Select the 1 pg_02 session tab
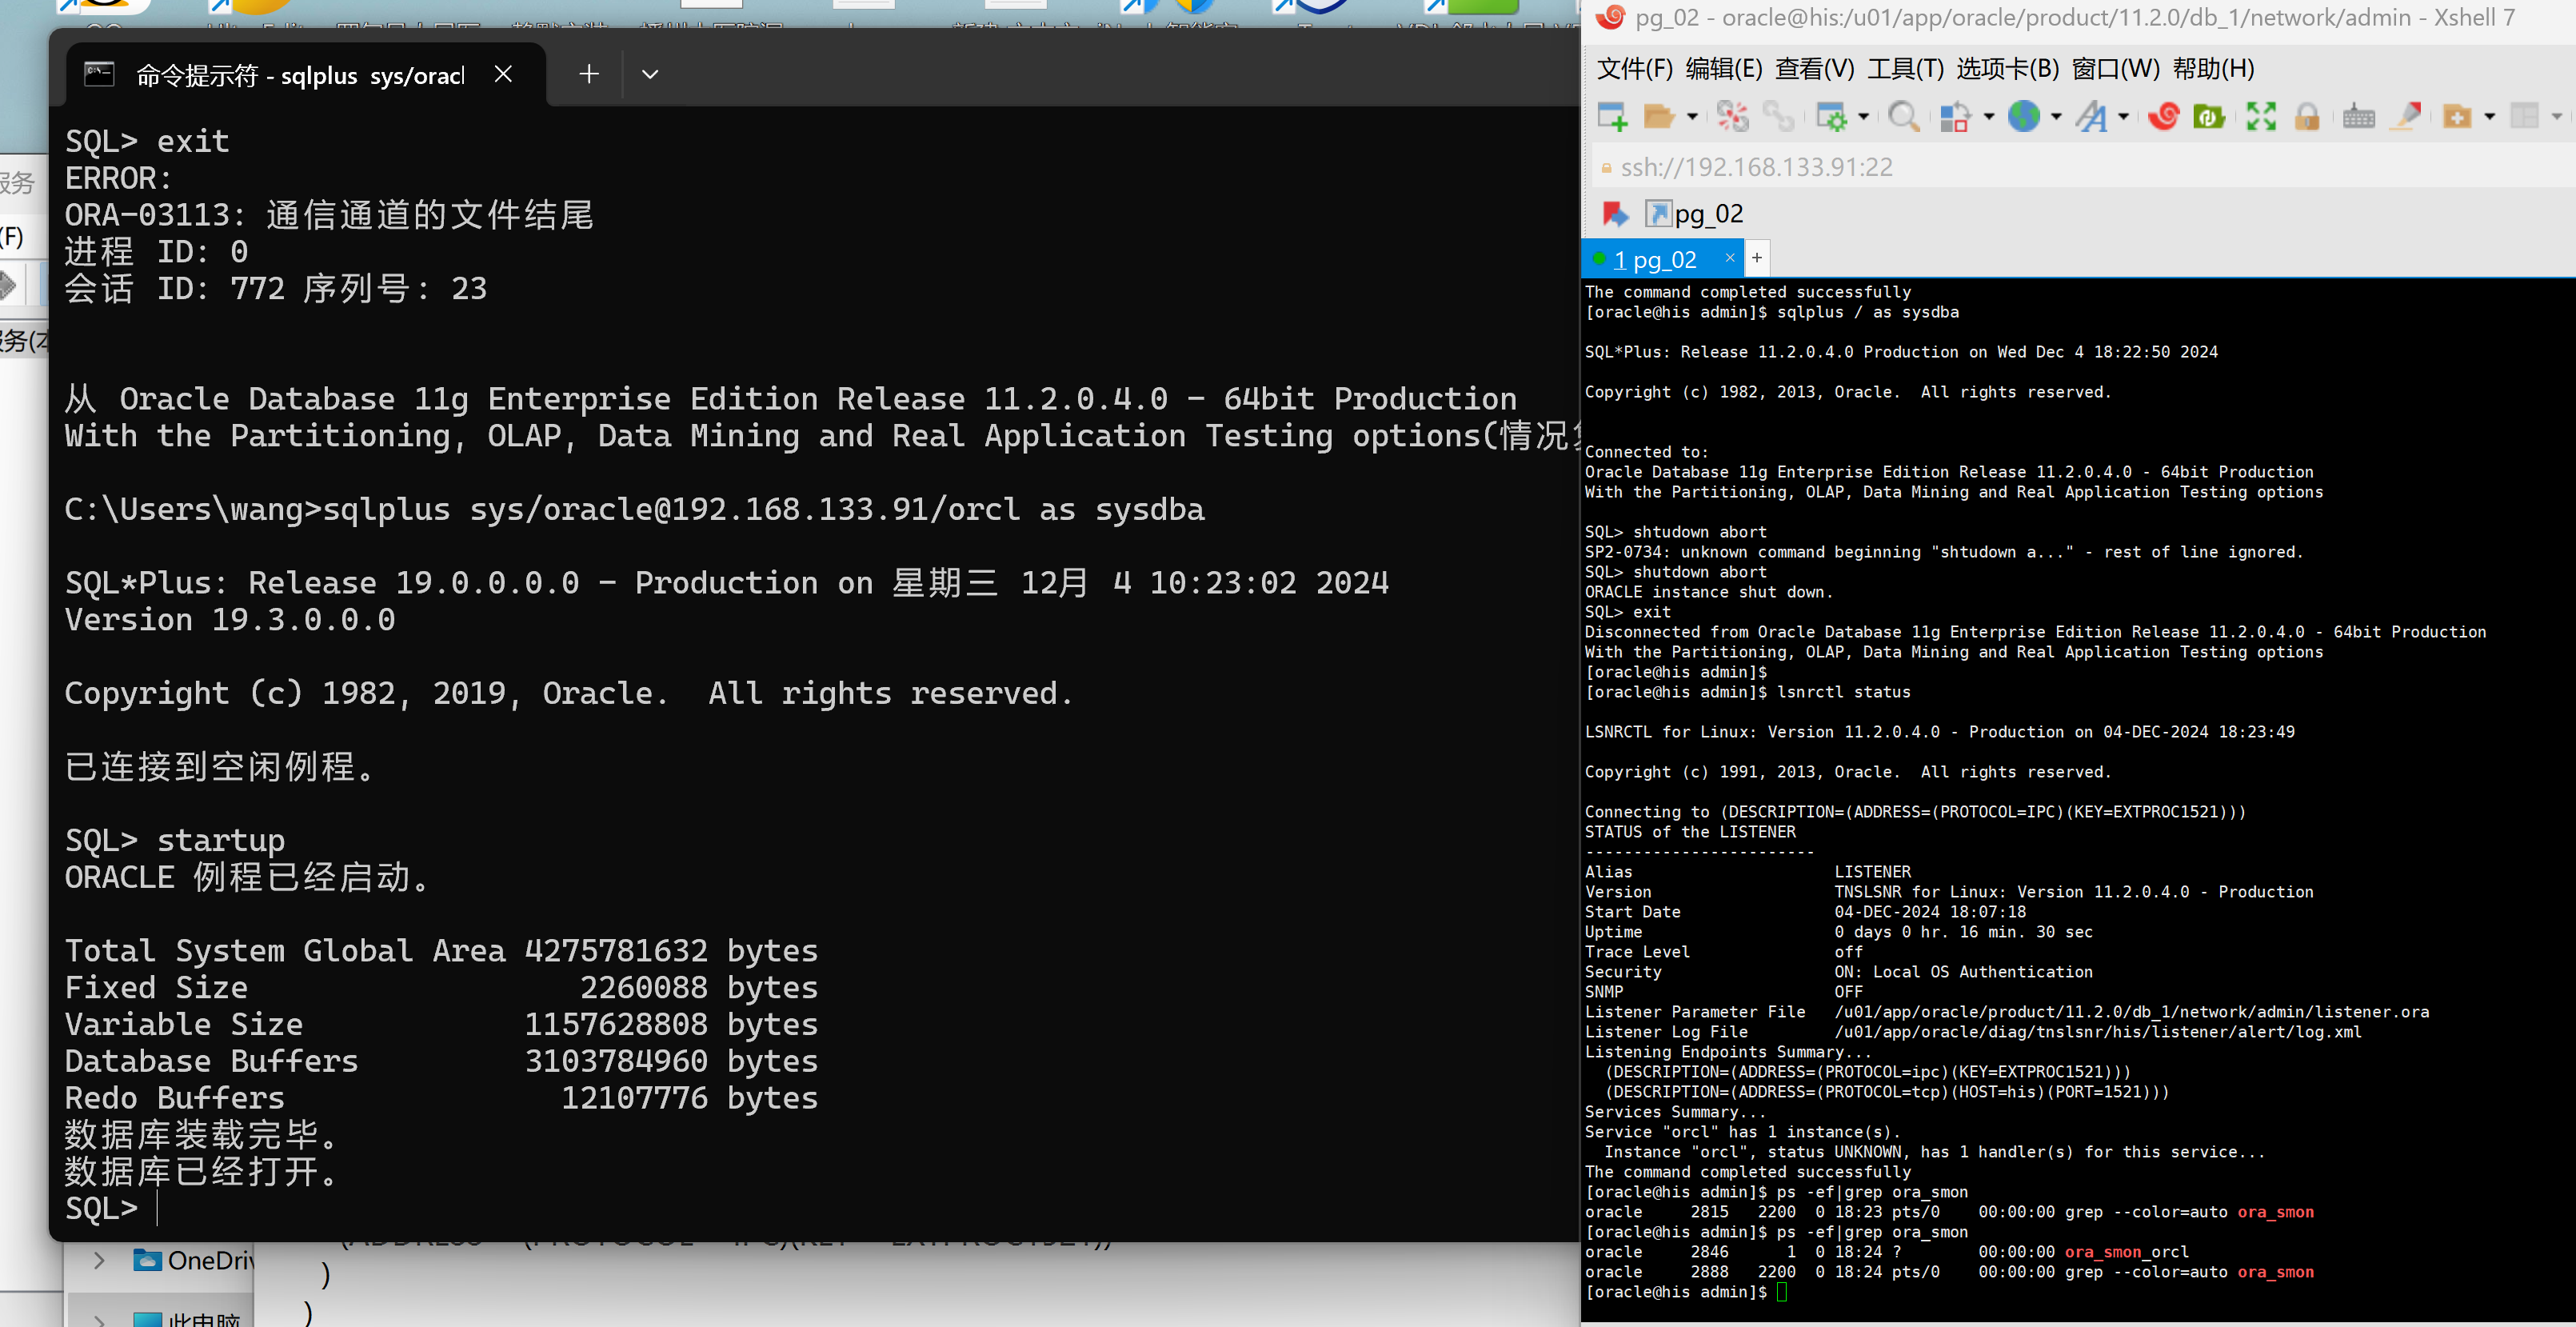Screen dimensions: 2576x1327 coord(1655,260)
